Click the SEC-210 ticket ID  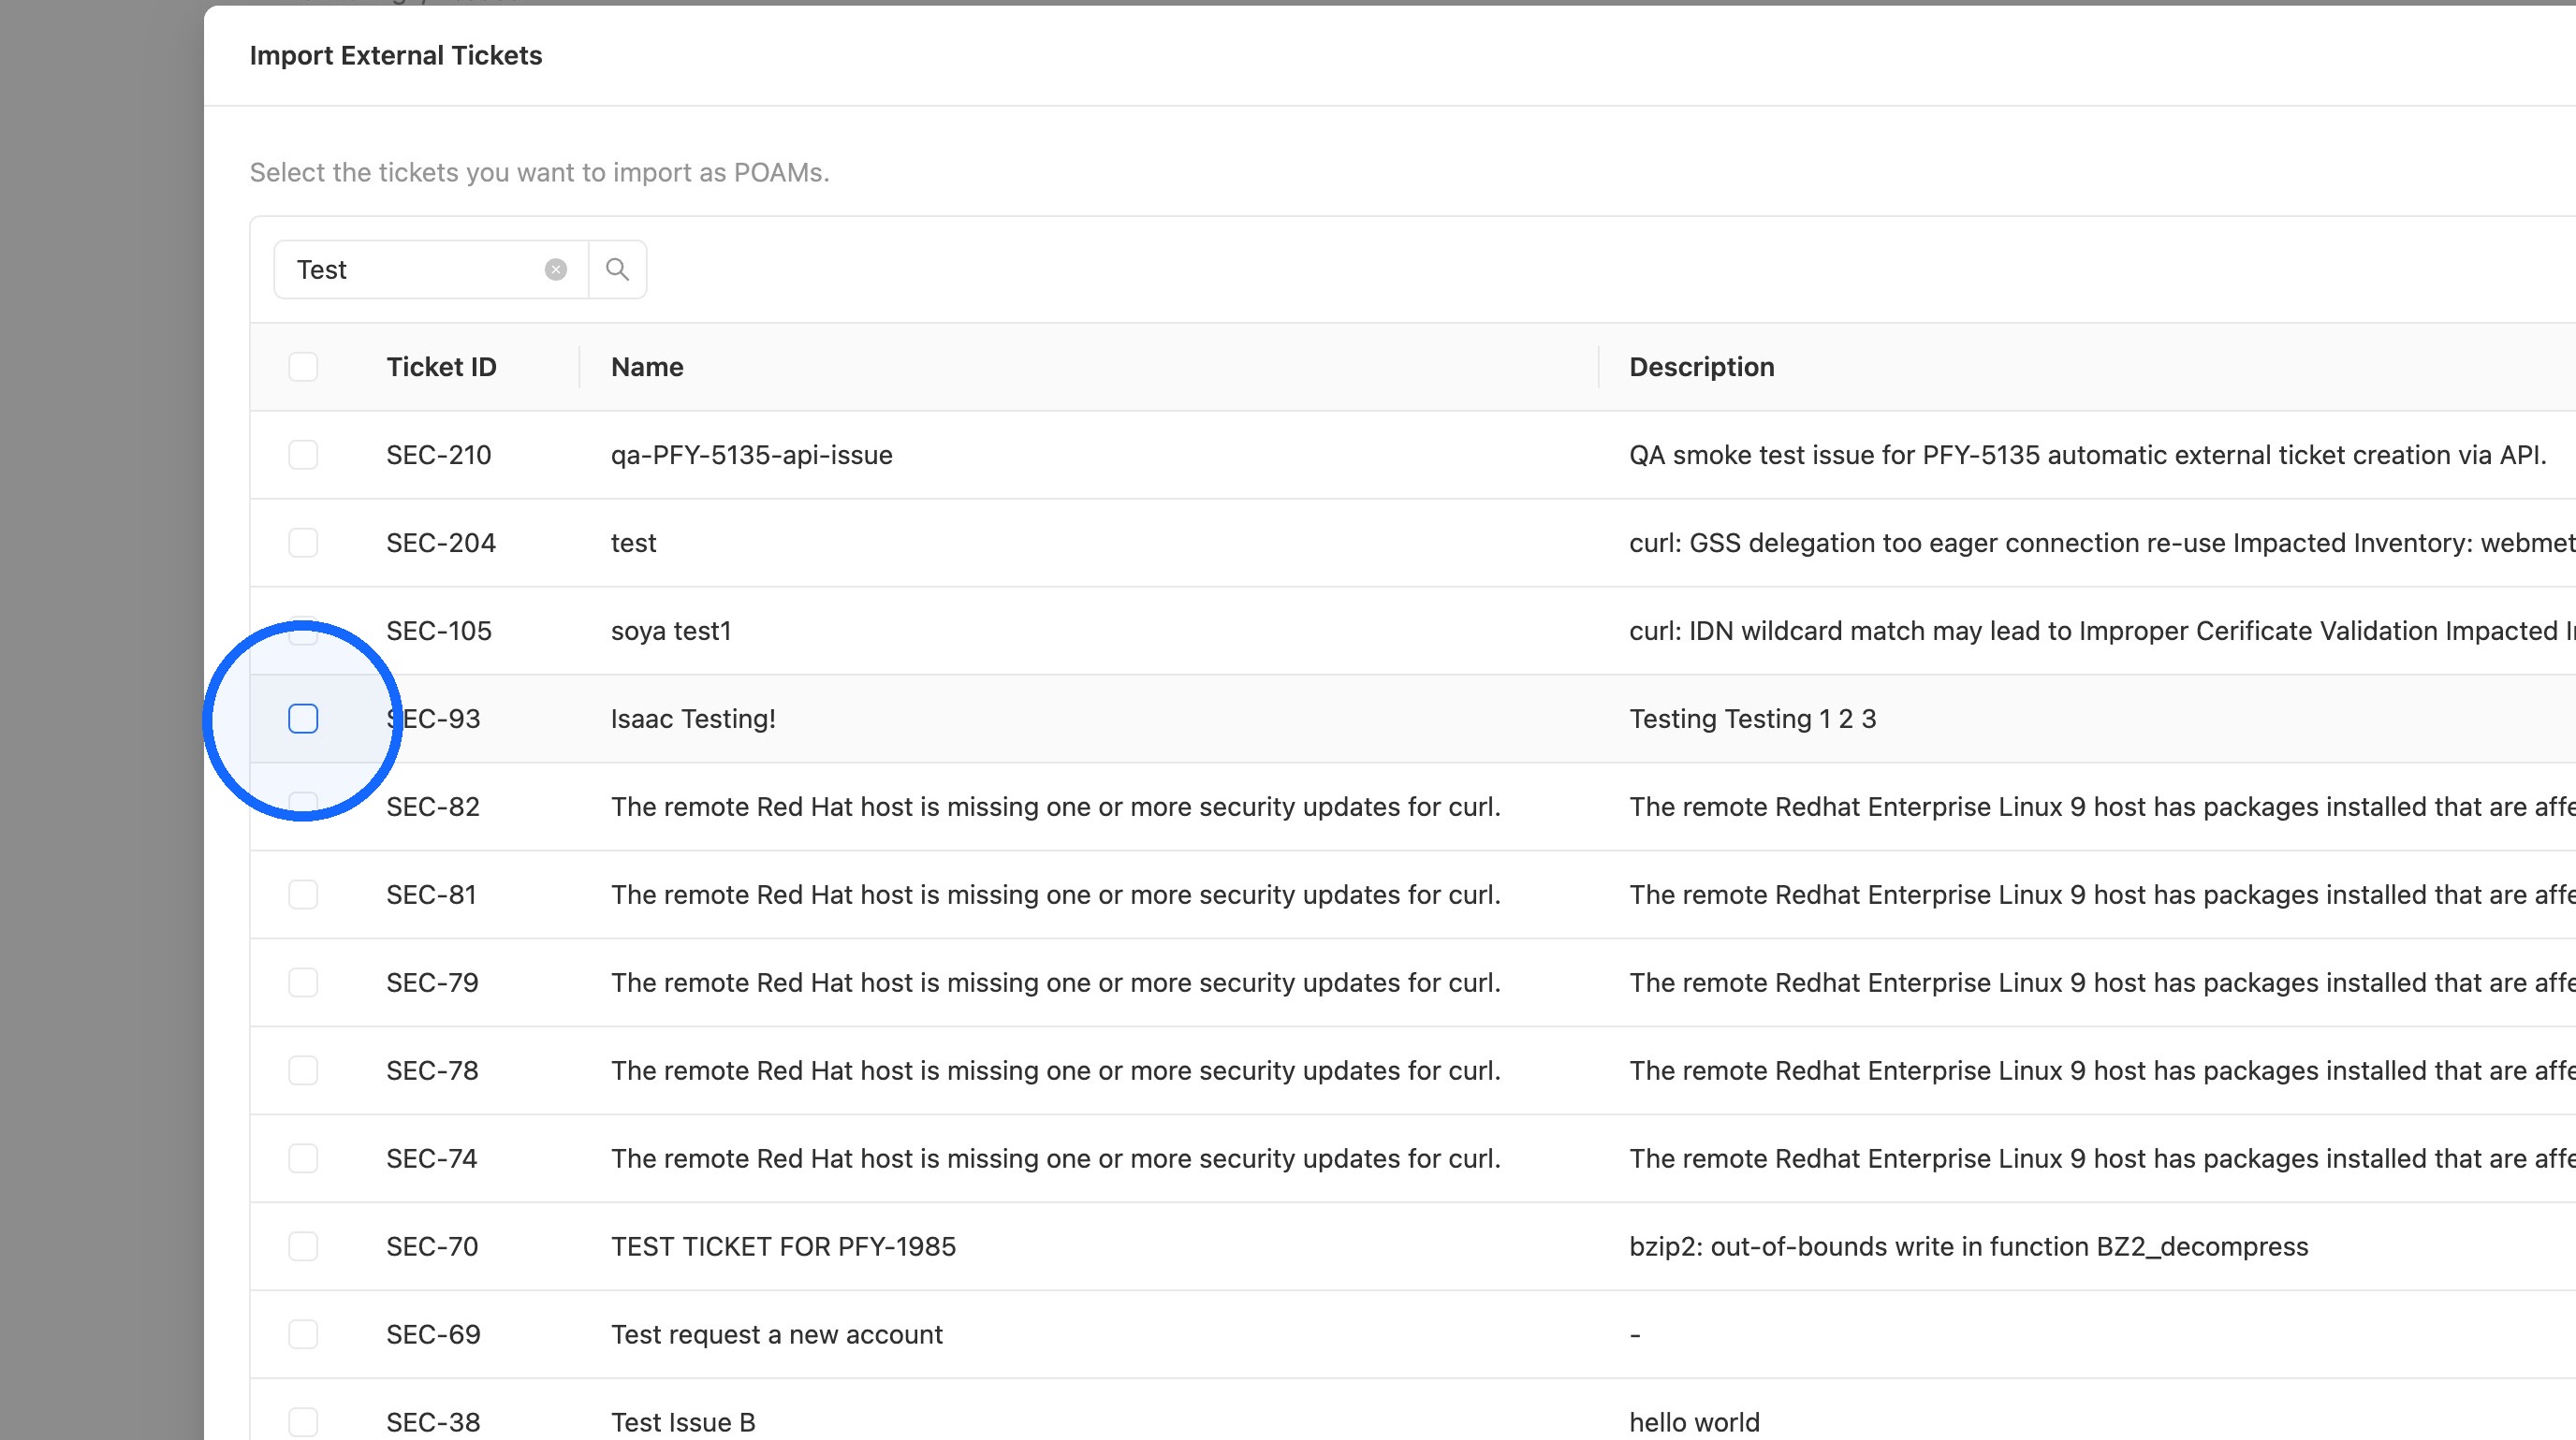click(439, 455)
